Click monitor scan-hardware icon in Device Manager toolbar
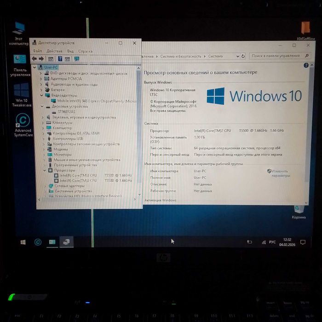 77,59
